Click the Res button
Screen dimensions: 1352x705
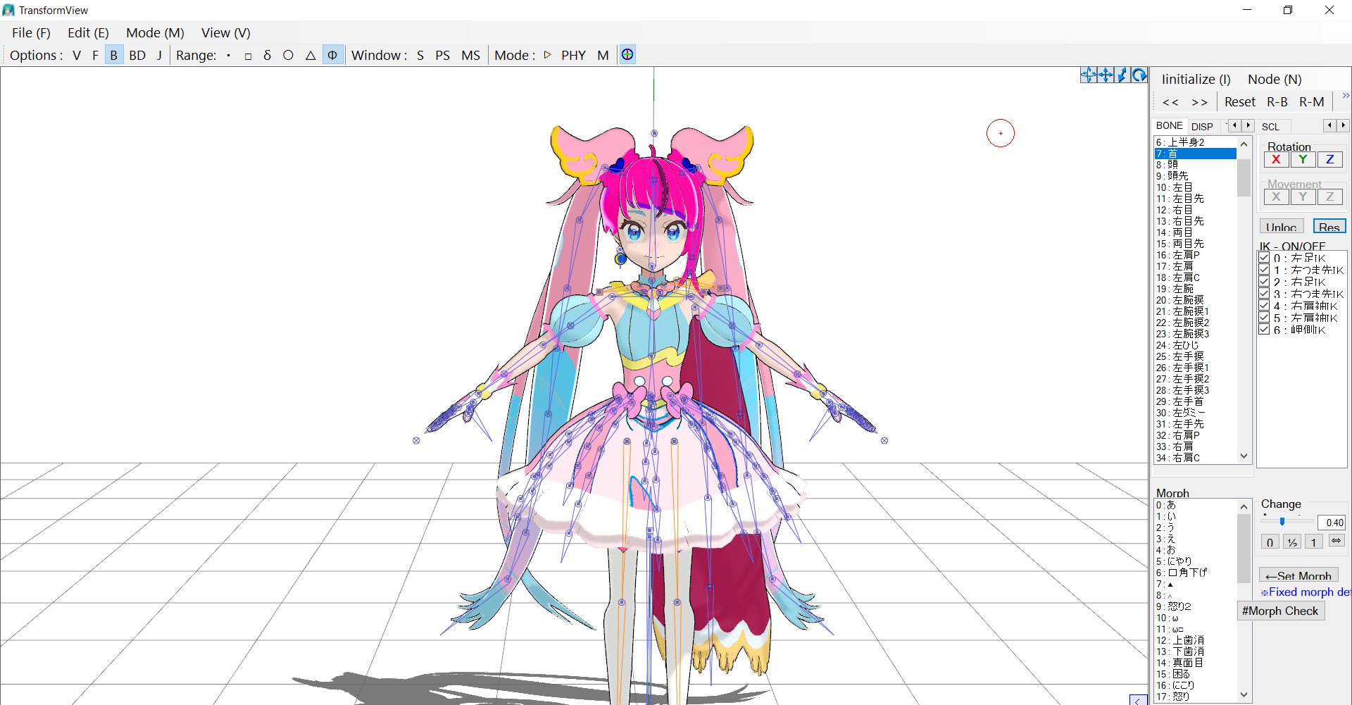1329,227
